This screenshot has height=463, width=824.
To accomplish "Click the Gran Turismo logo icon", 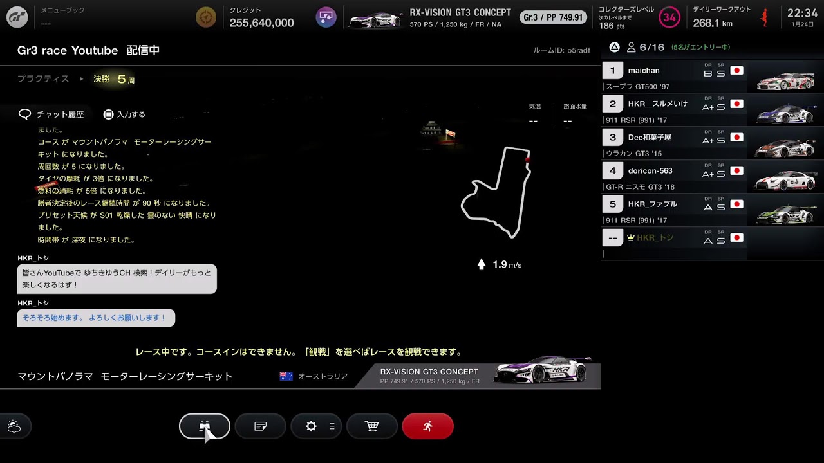I will [17, 17].
